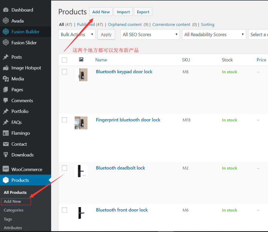Click the Comments speech bubble icon
The width and height of the screenshot is (268, 232).
coord(6,101)
